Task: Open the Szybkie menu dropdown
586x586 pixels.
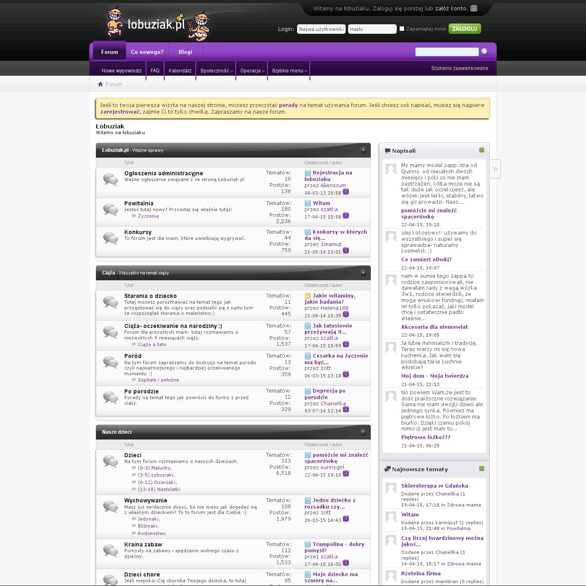Action: (289, 71)
